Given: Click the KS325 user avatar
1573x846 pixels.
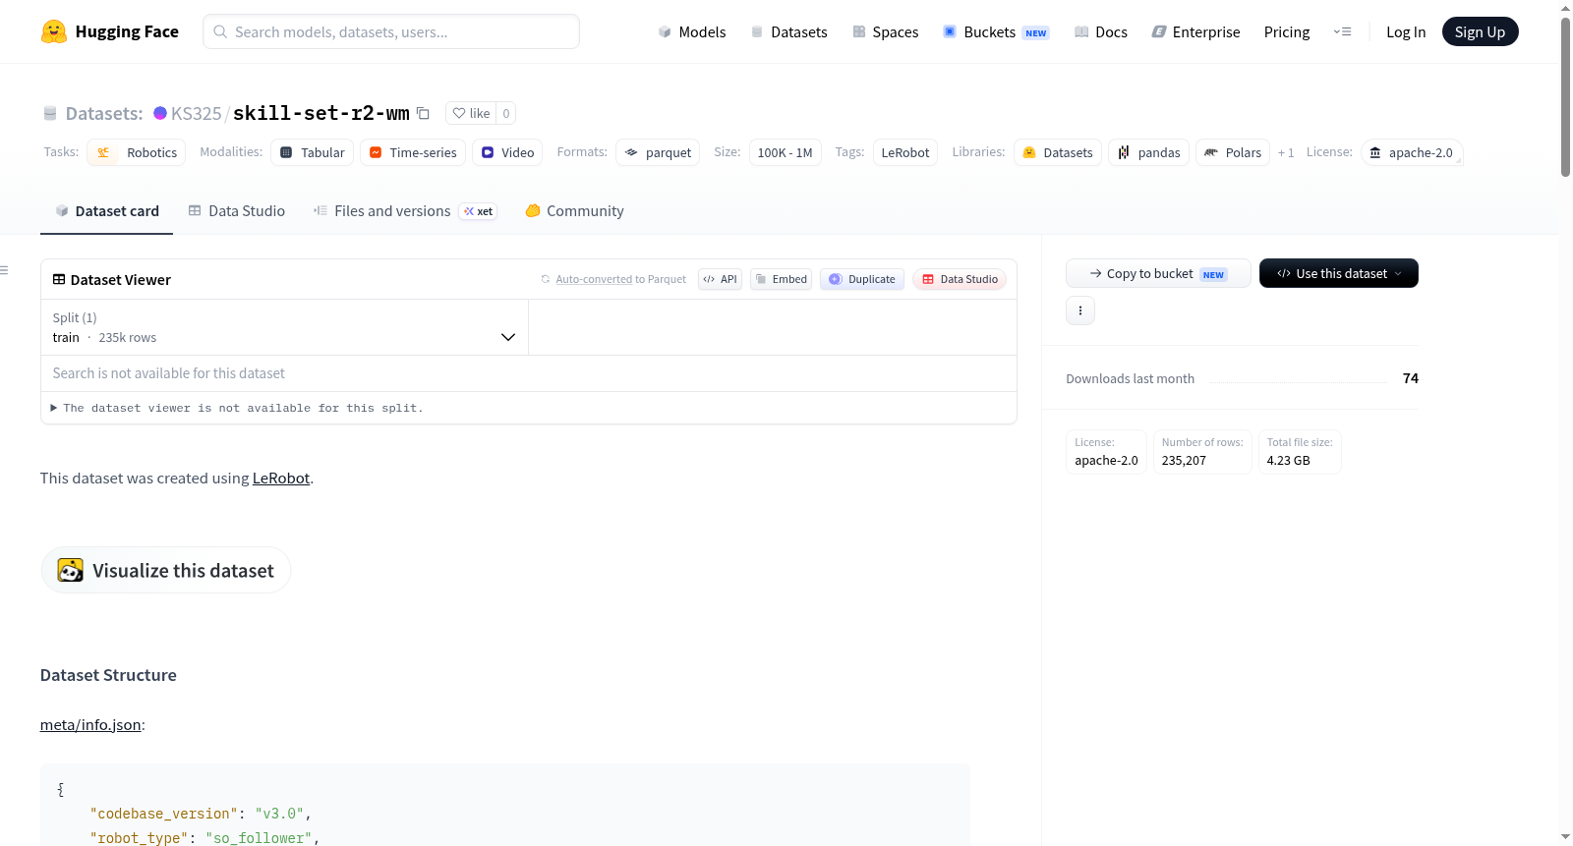Looking at the screenshot, I should pyautogui.click(x=160, y=113).
